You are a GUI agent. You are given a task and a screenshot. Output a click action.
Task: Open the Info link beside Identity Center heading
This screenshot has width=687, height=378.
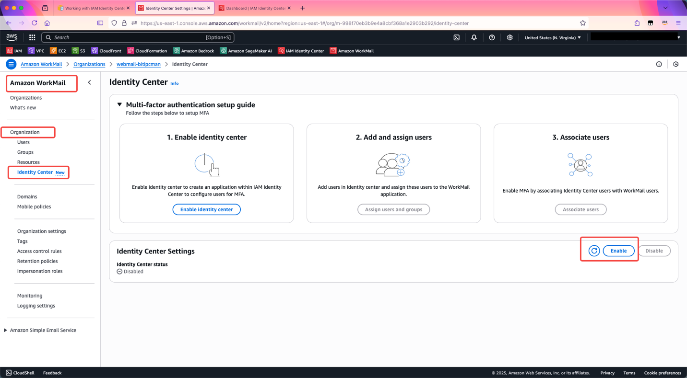tap(175, 83)
